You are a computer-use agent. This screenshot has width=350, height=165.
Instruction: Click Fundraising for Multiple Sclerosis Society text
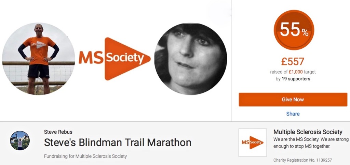pos(85,156)
